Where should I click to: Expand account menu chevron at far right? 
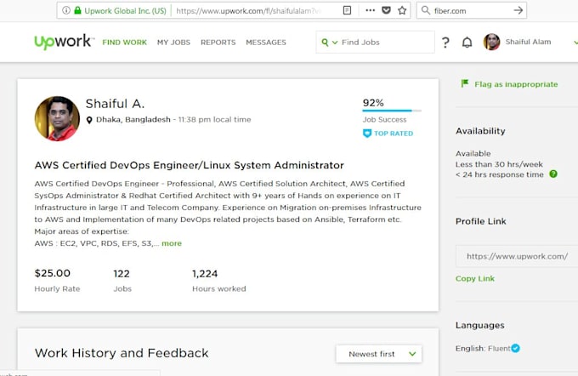(575, 43)
